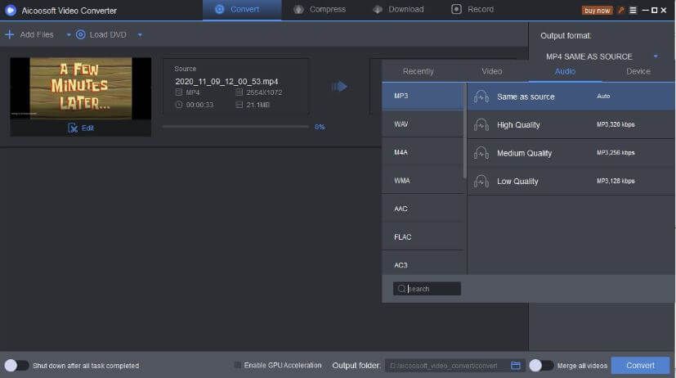
Task: Expand the Load DVD dropdown arrow
Action: [140, 35]
